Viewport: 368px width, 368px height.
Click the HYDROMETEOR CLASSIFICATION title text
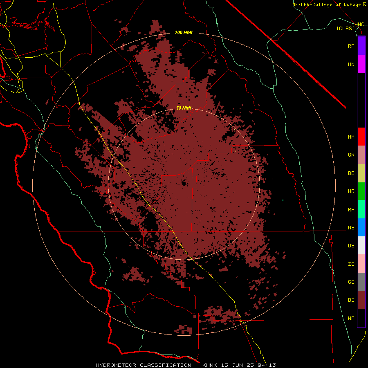point(144,365)
